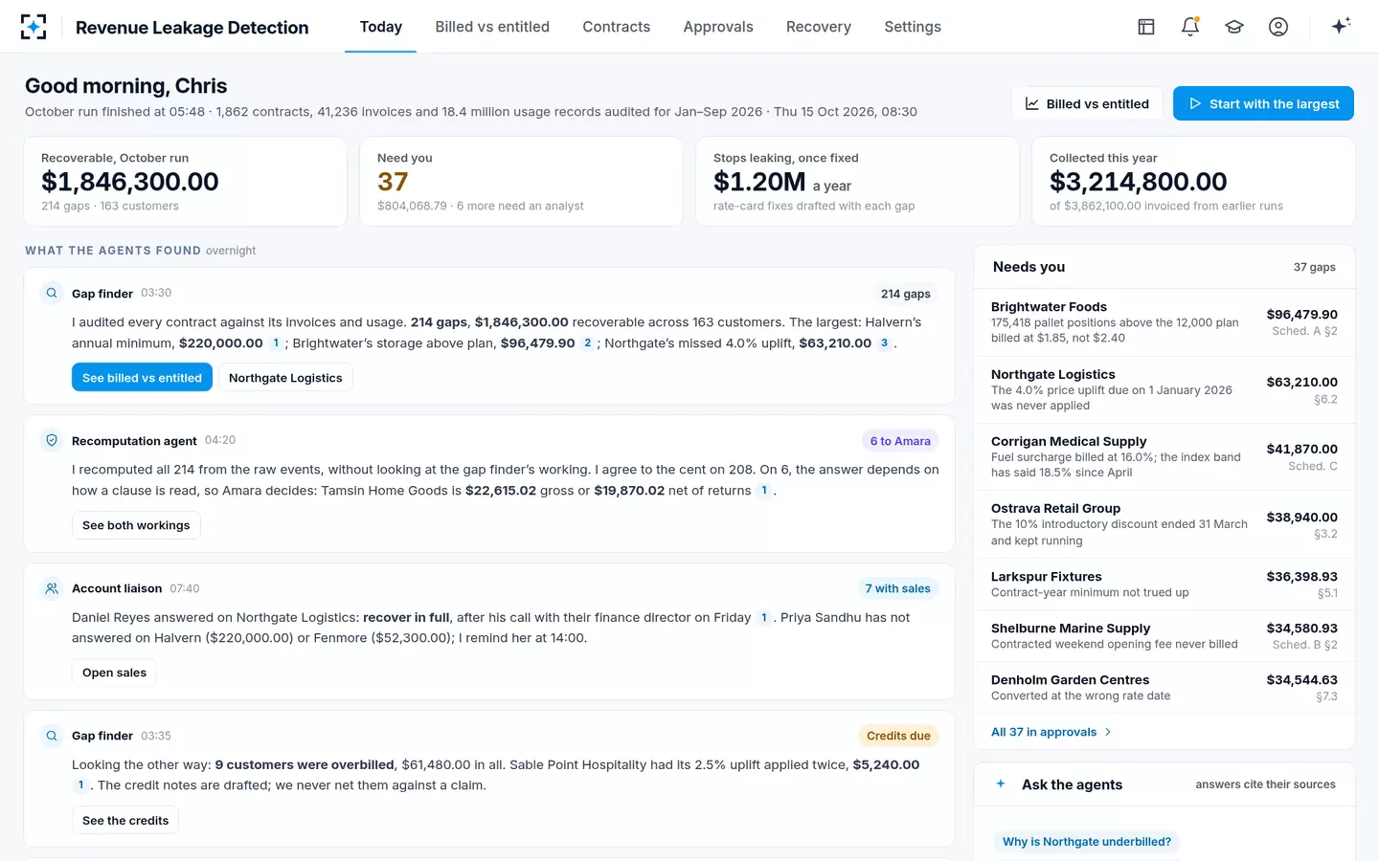Open the Brightwater Foods gap row
1379x861 pixels.
(1164, 322)
